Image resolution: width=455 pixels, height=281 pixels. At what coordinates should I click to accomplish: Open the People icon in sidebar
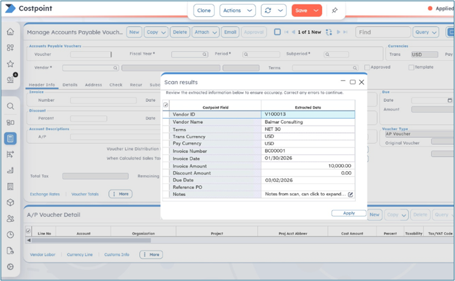point(10,218)
